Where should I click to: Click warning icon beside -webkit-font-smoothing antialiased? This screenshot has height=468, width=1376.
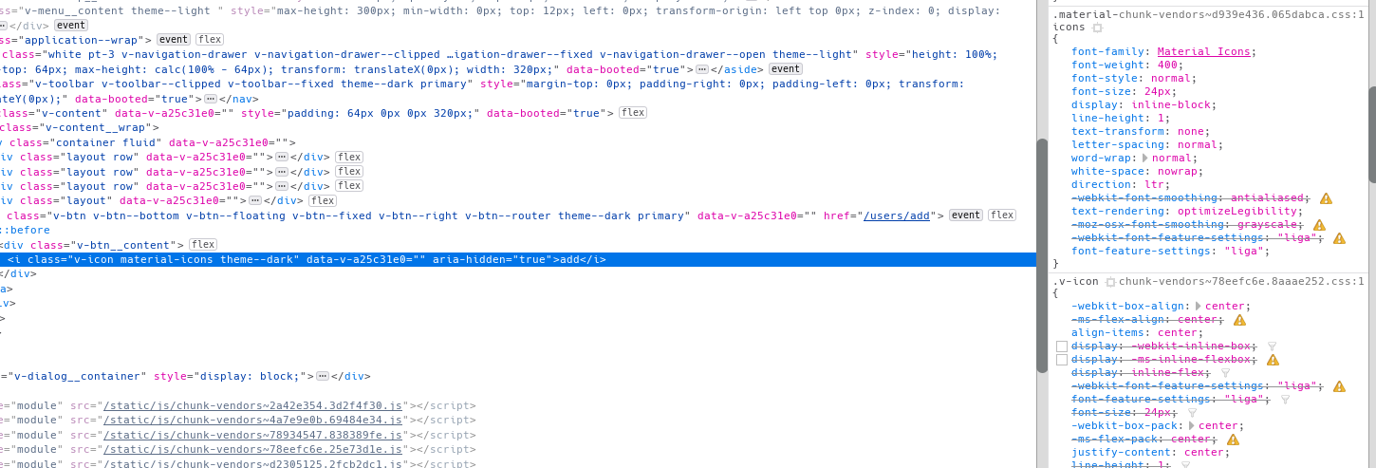click(x=1326, y=198)
